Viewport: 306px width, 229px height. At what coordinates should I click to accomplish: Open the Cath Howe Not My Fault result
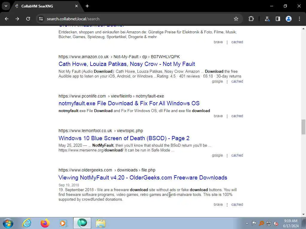[x=127, y=64]
